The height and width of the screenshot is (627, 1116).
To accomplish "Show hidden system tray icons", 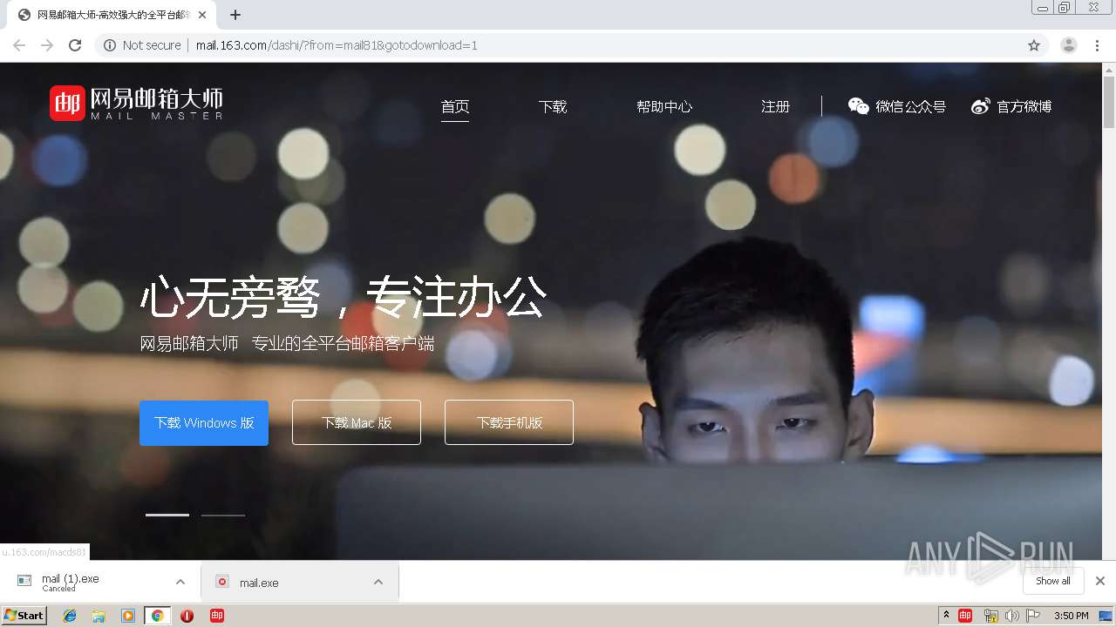I will click(947, 616).
